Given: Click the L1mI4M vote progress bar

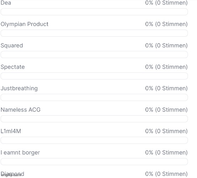Looking at the screenshot, I should pyautogui.click(x=94, y=140).
